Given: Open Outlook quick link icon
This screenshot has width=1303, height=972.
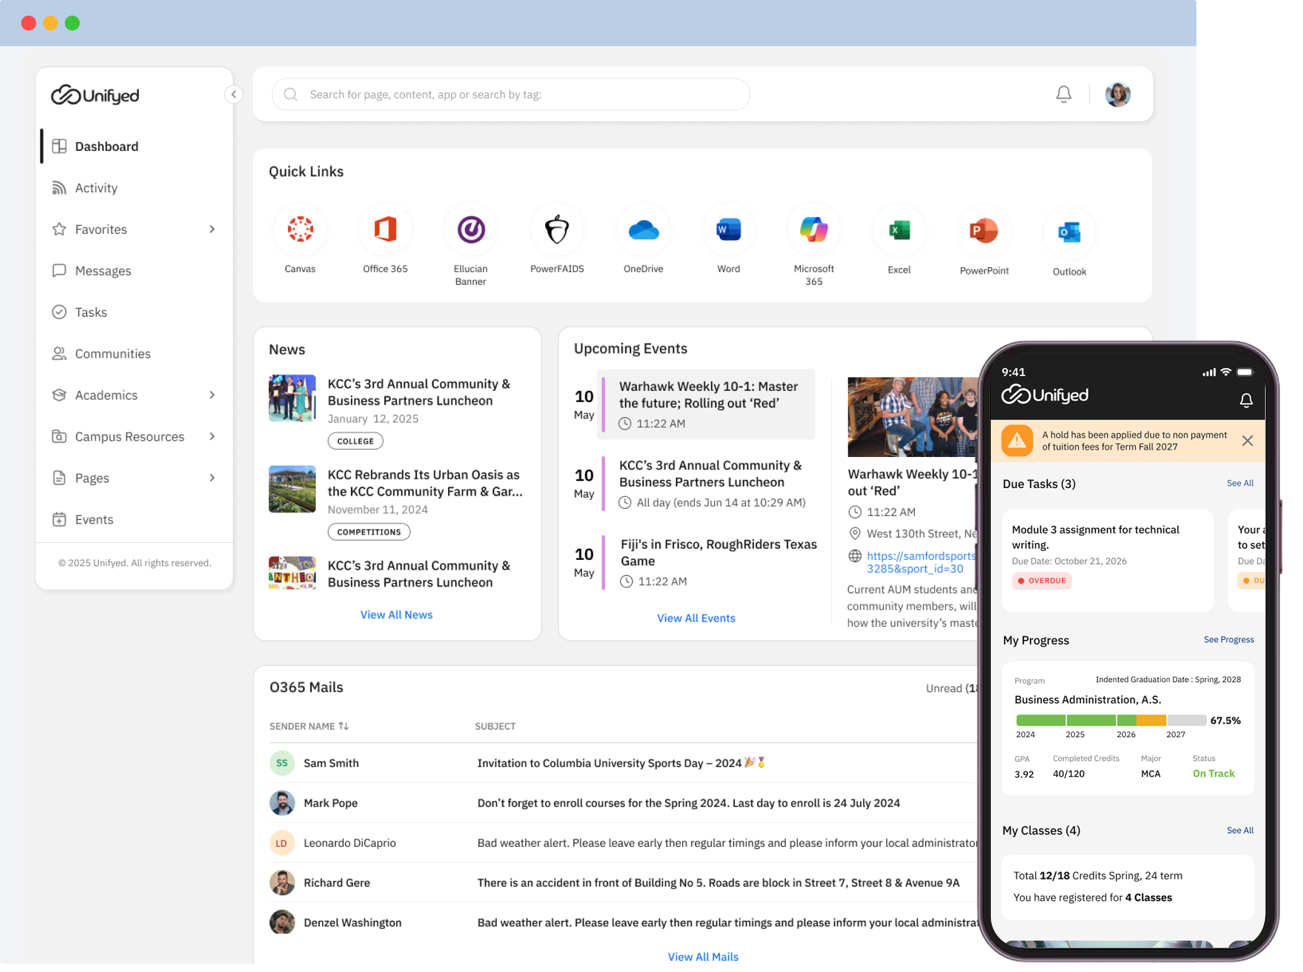Looking at the screenshot, I should click(1069, 233).
